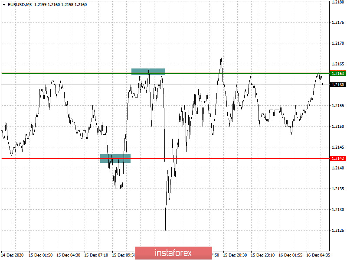347x260 pixels.
Task: Click the 1.2145 price scale label
Action: tap(338, 147)
